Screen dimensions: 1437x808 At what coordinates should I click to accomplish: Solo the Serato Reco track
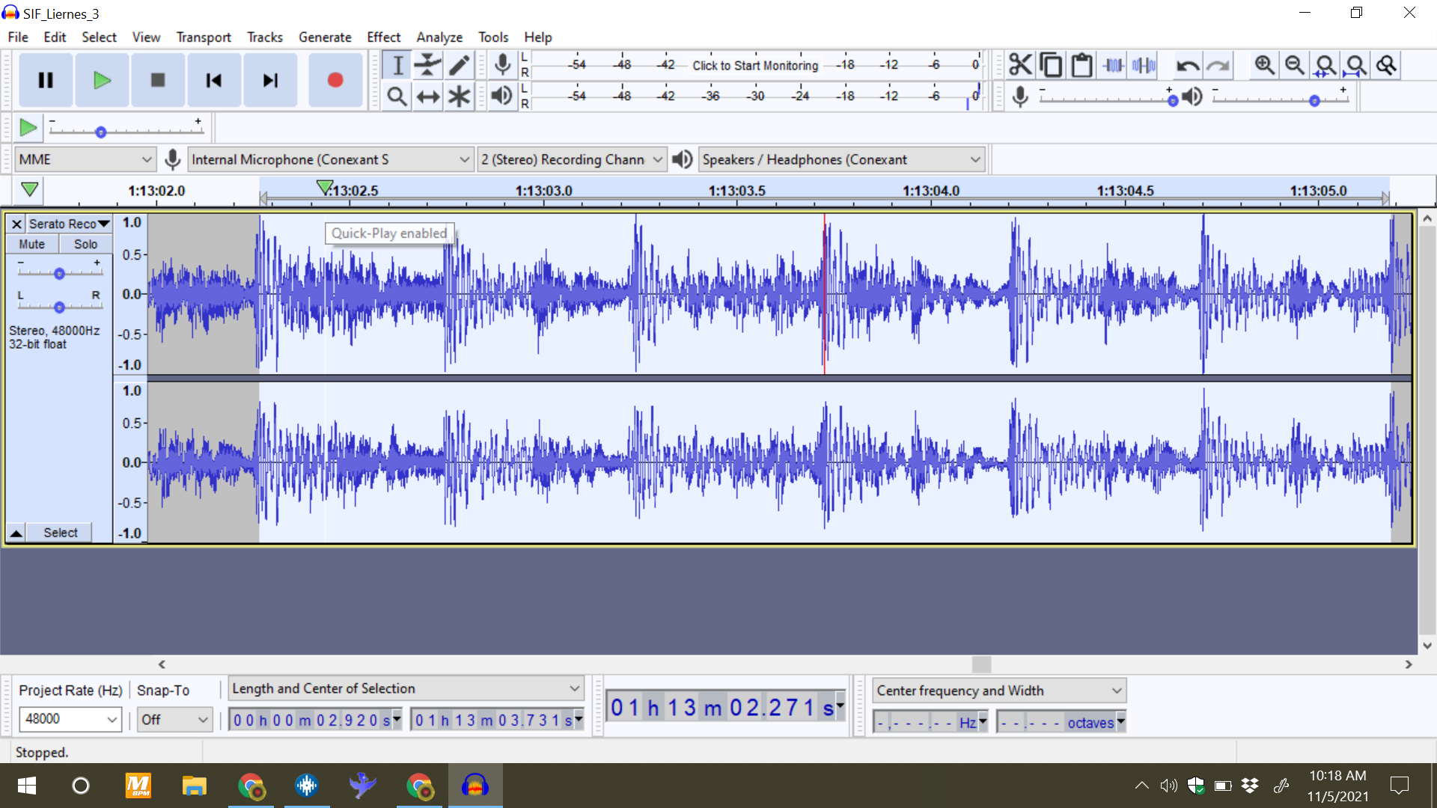point(85,243)
